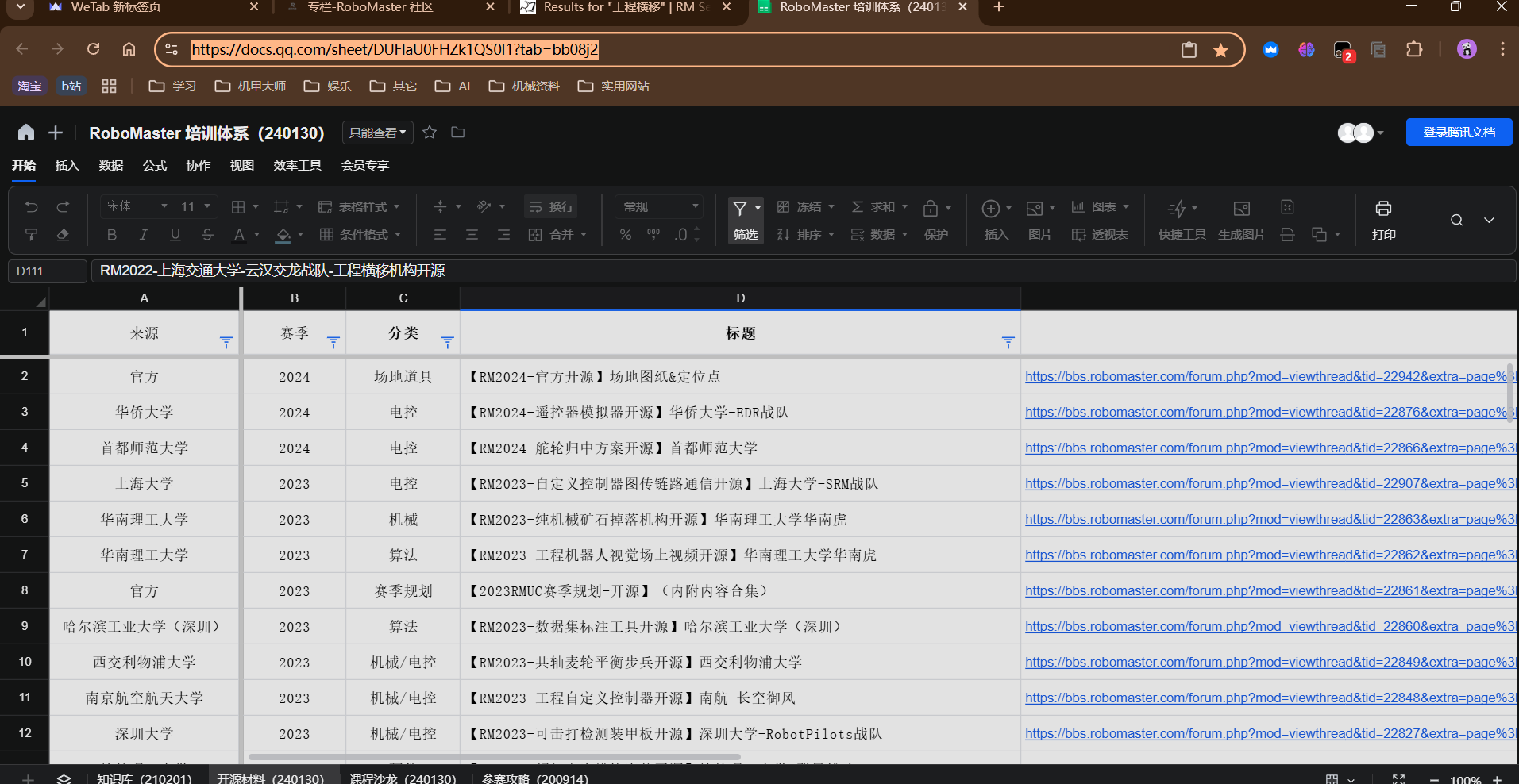
Task: Toggle the filter on the 赛季 column
Action: click(333, 342)
